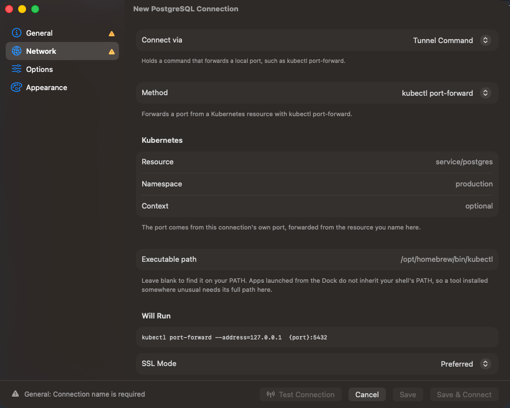The width and height of the screenshot is (510, 408).
Task: Close the window with the red button
Action: point(9,9)
